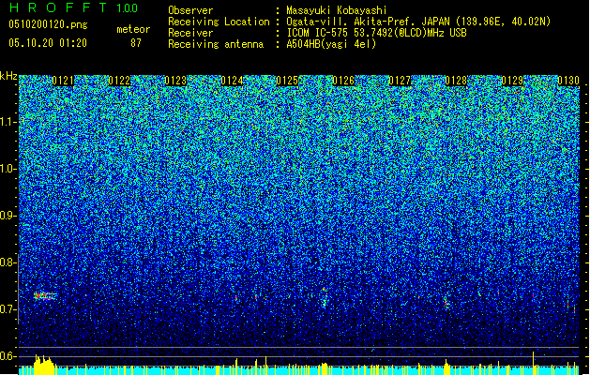The height and width of the screenshot is (375, 590).
Task: Click the tall yellow spike near 0129 in the bottom graph
Action: [x=533, y=363]
